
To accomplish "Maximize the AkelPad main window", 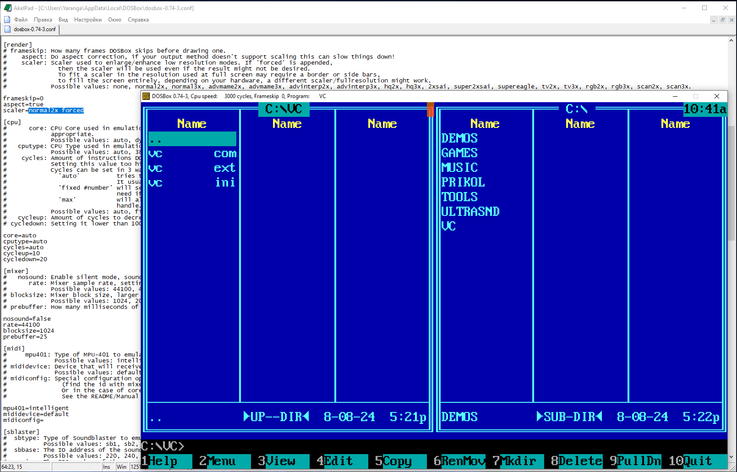I will pyautogui.click(x=704, y=8).
